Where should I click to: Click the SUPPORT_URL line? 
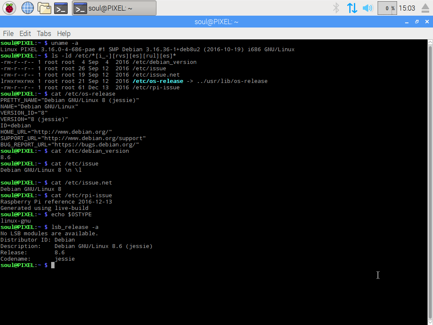coord(73,138)
